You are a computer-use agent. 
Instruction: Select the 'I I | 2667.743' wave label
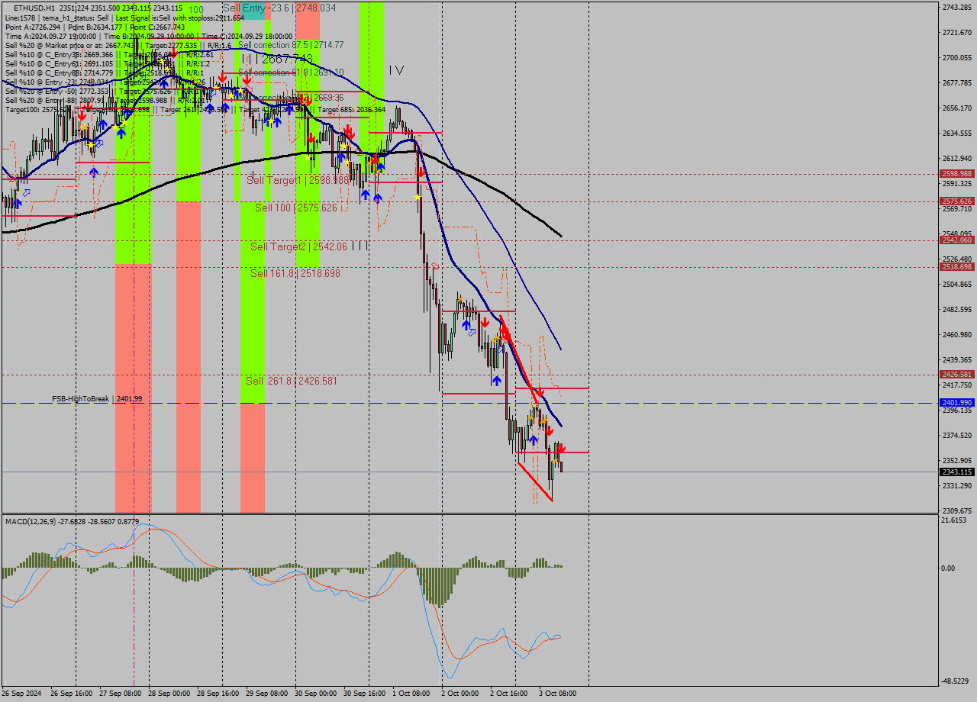click(x=277, y=59)
